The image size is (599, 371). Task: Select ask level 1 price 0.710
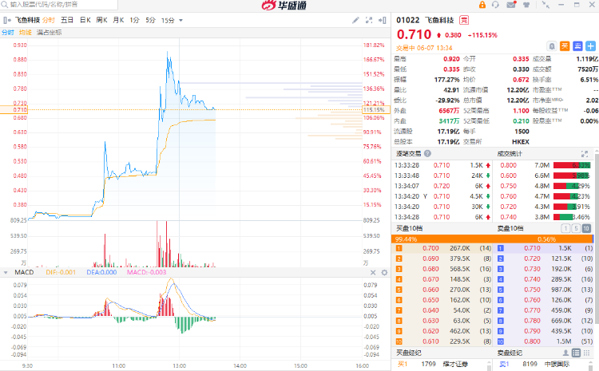click(532, 248)
